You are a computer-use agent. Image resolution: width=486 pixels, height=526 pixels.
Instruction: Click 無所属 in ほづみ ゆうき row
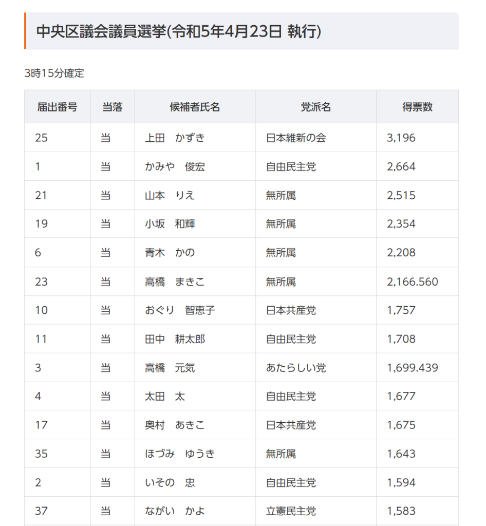281,454
